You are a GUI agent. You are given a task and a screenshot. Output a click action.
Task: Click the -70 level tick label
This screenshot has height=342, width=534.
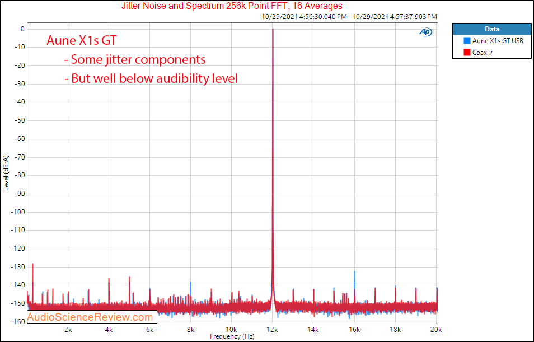(x=19, y=157)
